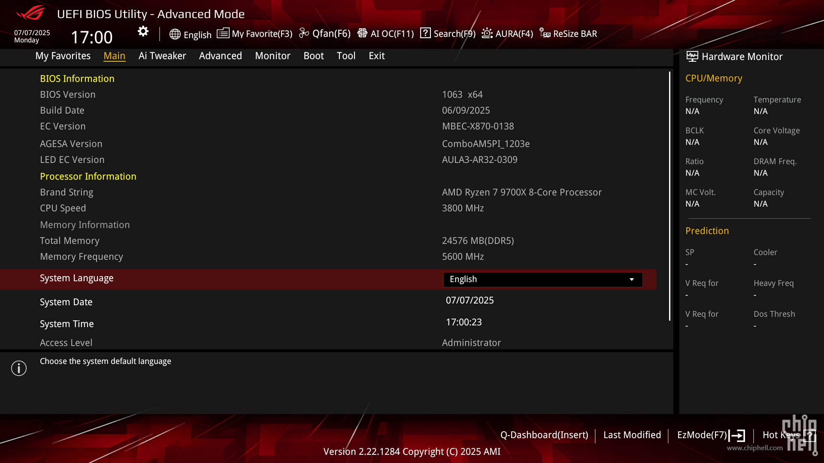Click LED EC value AULA3-AR32-0309

[x=479, y=159]
